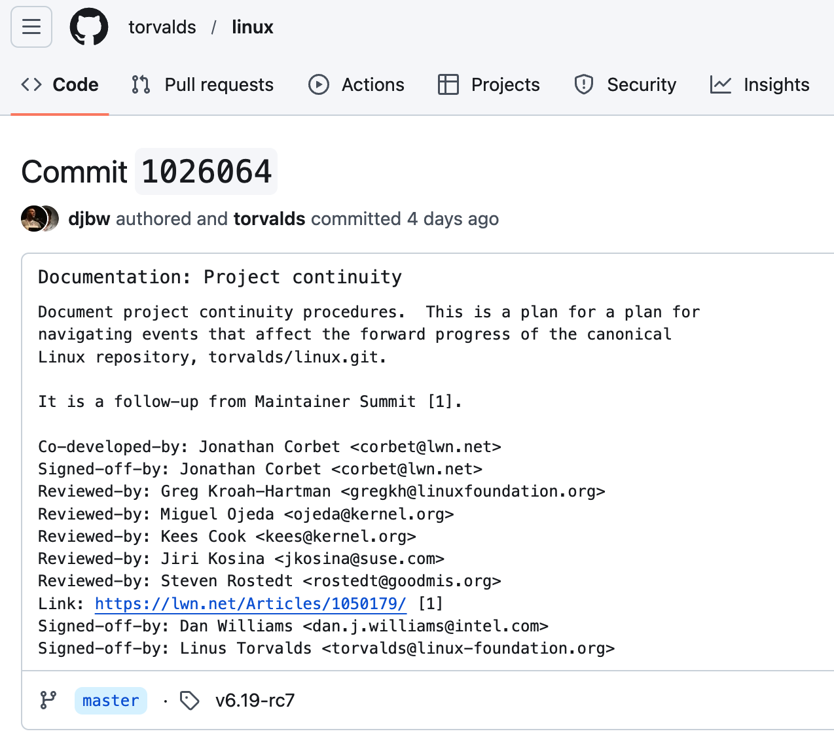
Task: Go to the Actions tab
Action: point(372,84)
